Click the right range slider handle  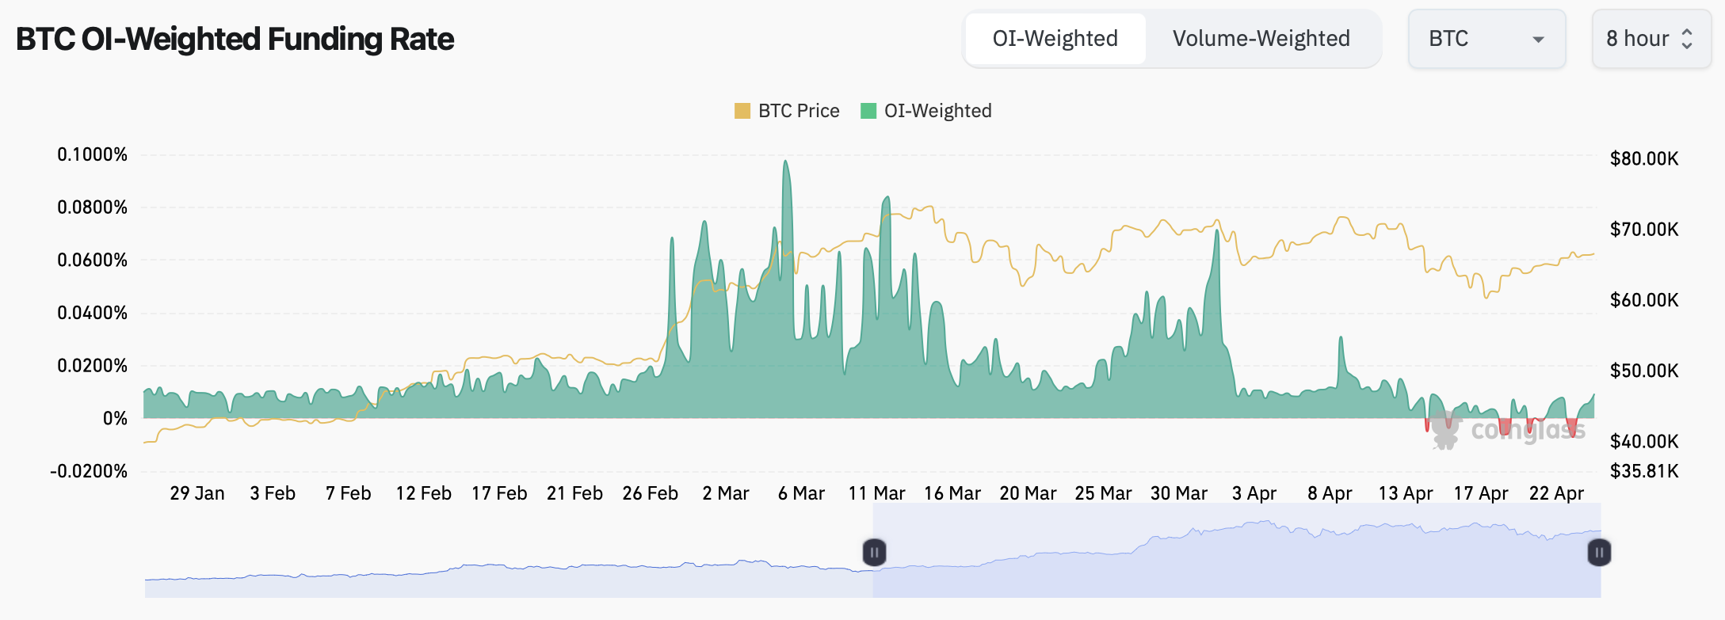(x=1599, y=552)
